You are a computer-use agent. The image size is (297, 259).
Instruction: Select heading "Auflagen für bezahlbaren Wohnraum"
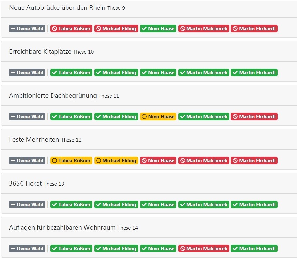coord(62,227)
